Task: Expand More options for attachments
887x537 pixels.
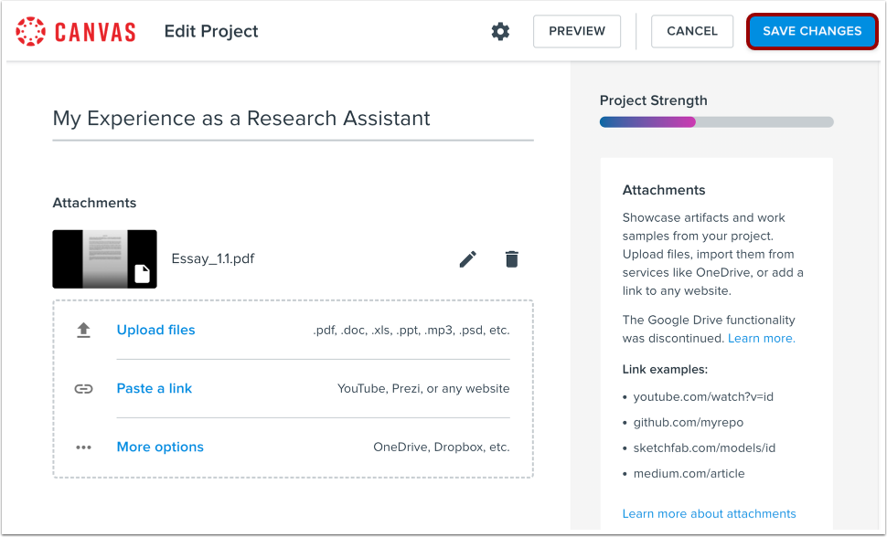Action: [160, 447]
